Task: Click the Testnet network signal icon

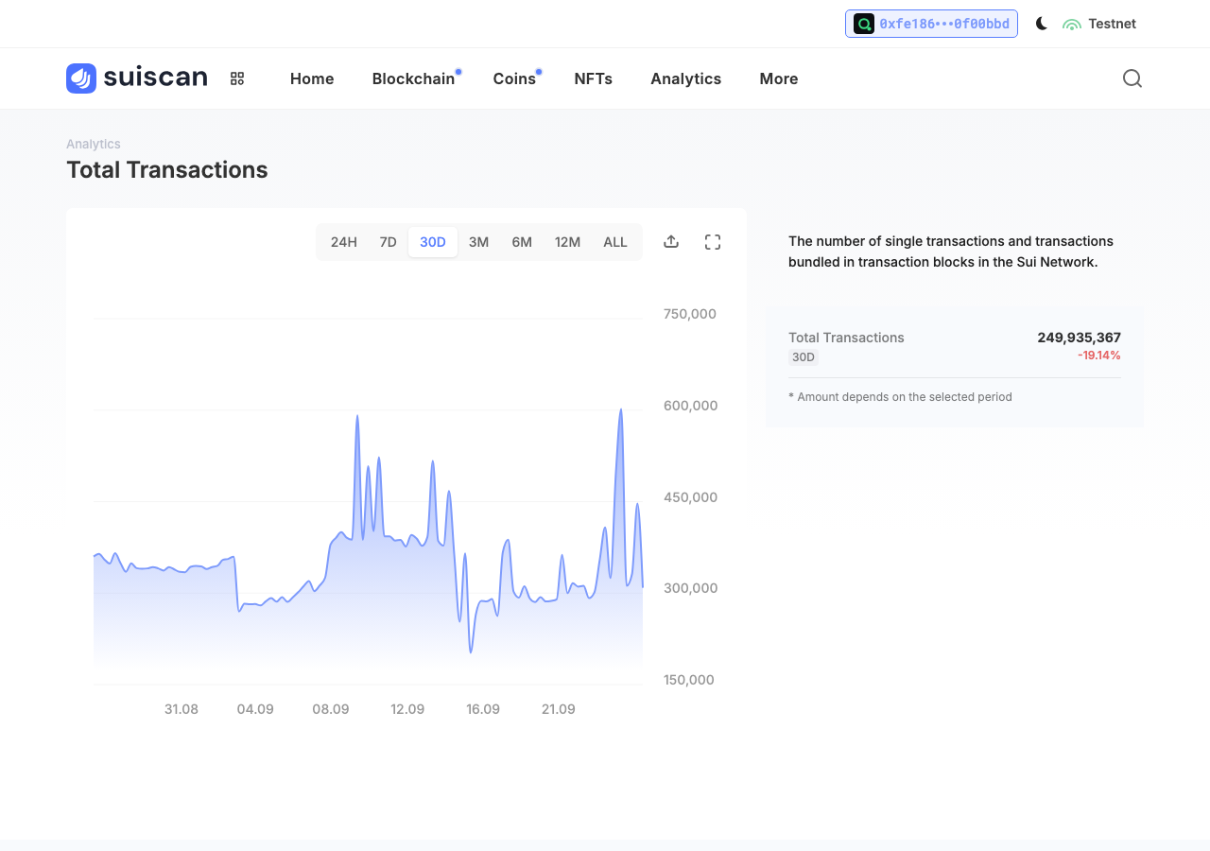Action: coord(1072,24)
